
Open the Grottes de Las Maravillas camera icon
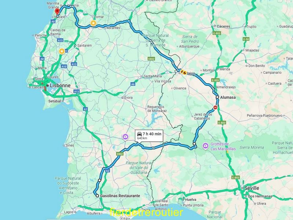(x=206, y=146)
